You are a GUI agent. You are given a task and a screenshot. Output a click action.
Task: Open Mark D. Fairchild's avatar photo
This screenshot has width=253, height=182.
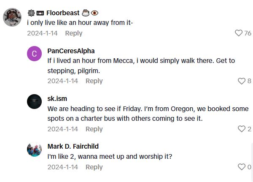tap(34, 149)
